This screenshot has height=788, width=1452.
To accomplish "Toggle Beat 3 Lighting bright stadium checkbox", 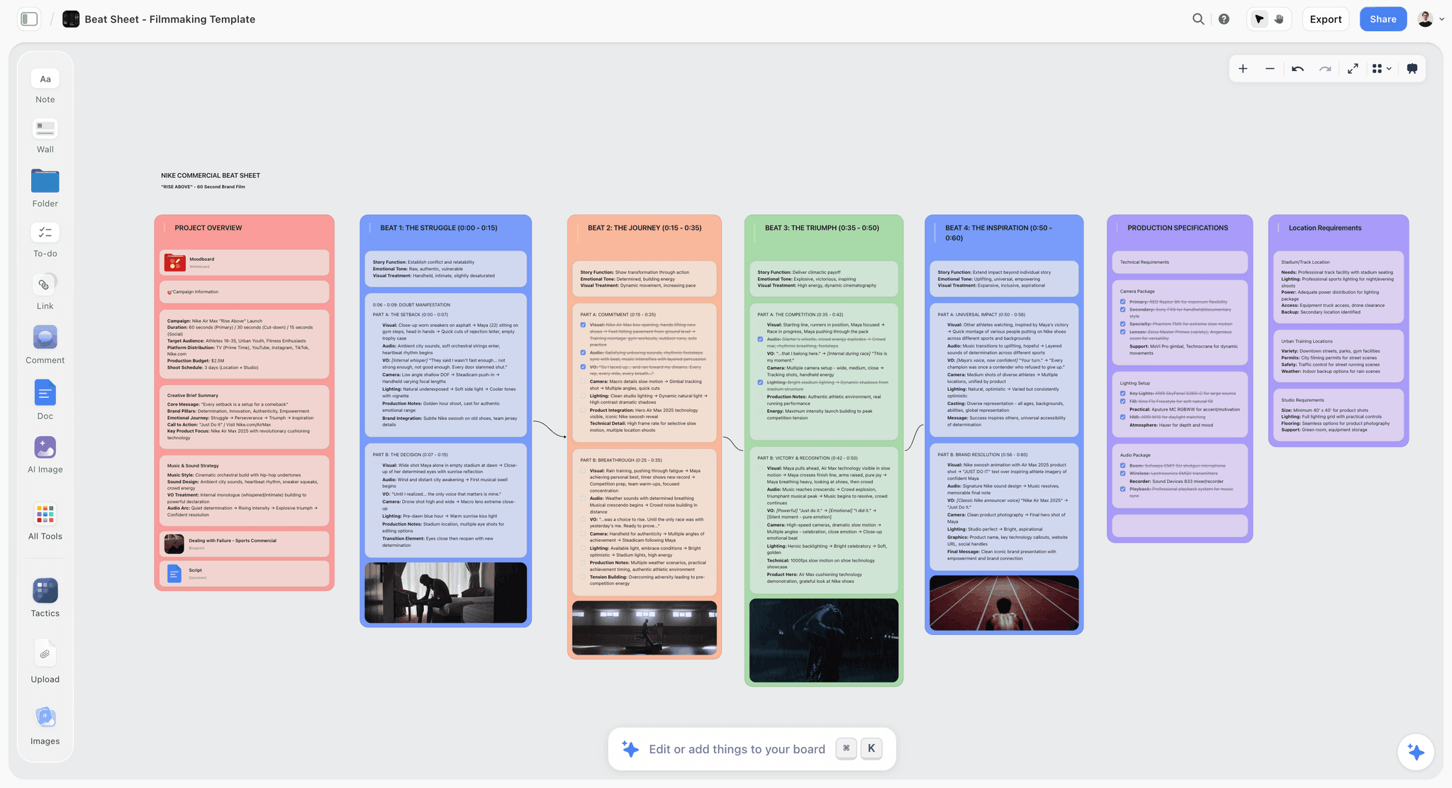I will [x=760, y=382].
